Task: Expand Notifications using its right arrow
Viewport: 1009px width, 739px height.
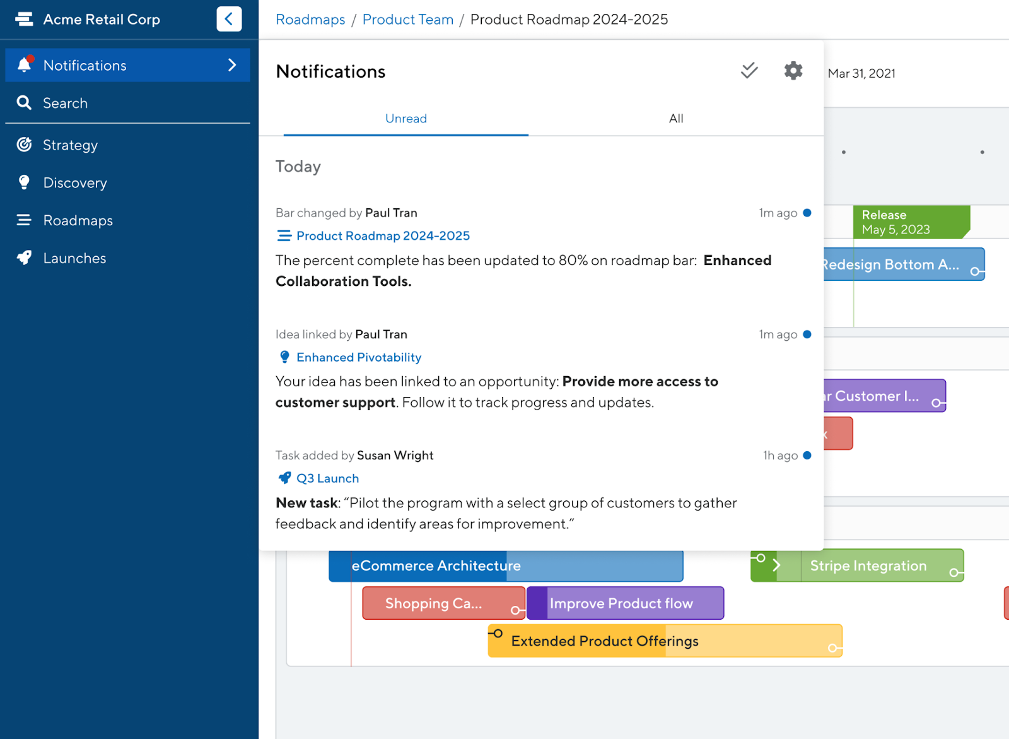Action: coord(233,65)
